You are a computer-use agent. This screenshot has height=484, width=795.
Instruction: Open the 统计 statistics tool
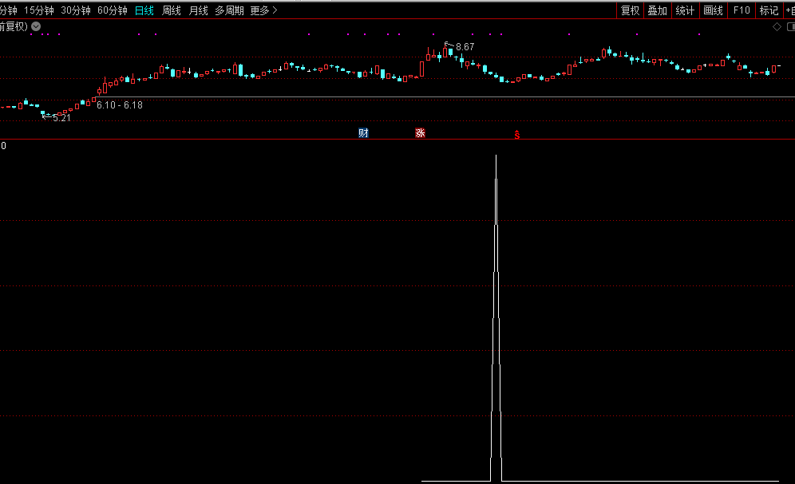point(685,10)
